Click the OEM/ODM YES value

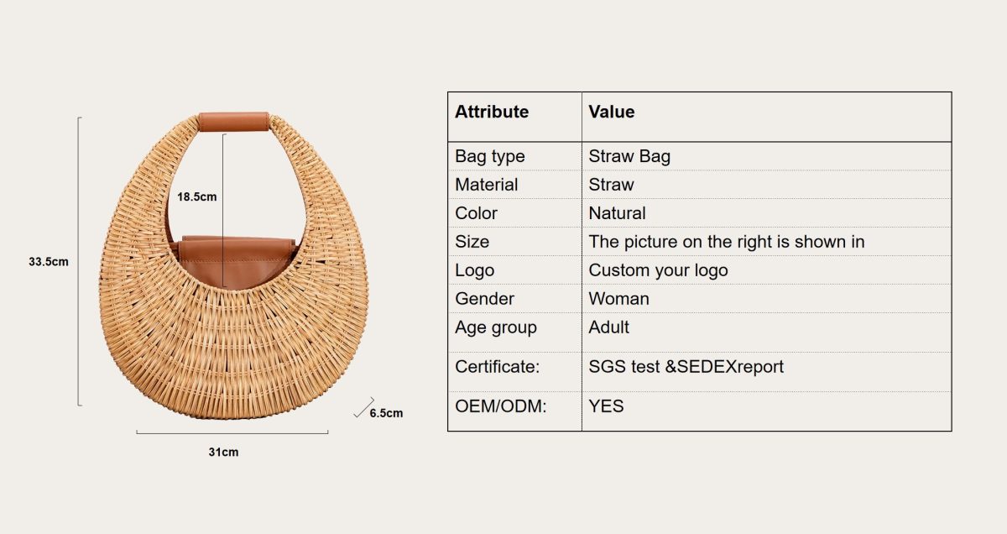click(606, 406)
